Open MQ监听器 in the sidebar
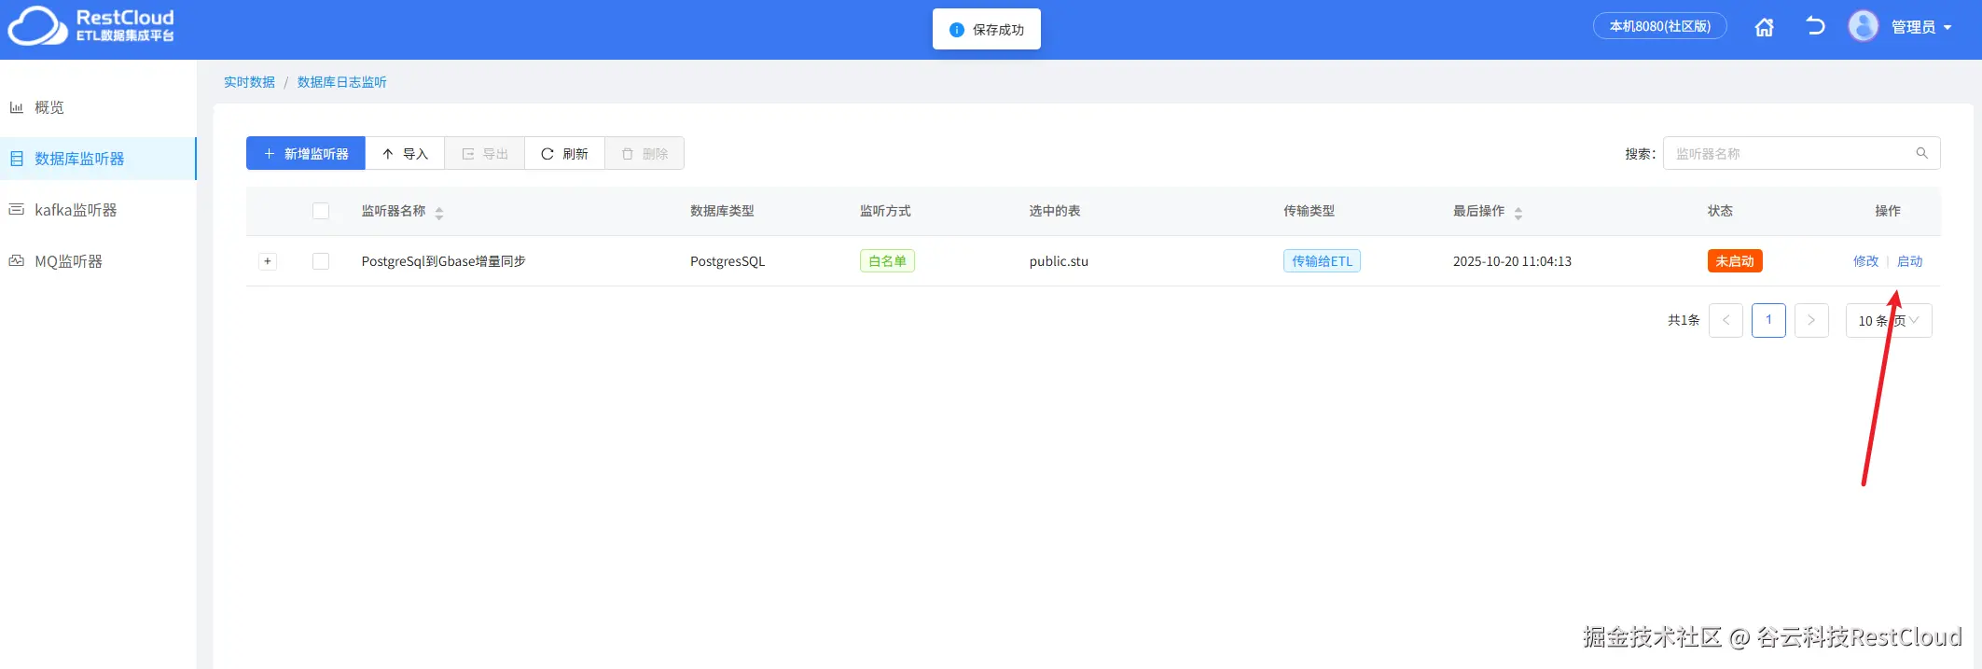This screenshot has width=1982, height=669. [98, 261]
